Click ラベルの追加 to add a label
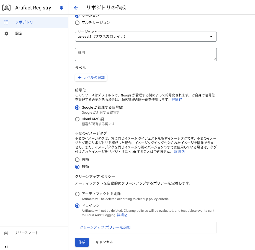 coord(91,77)
